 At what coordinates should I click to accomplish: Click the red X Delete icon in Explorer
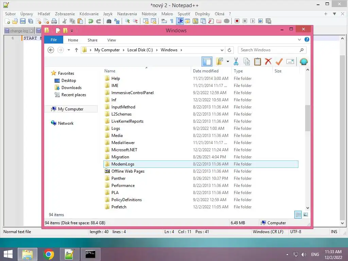(268, 62)
